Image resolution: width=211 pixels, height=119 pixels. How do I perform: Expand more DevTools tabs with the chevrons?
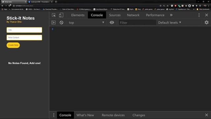[171, 15]
